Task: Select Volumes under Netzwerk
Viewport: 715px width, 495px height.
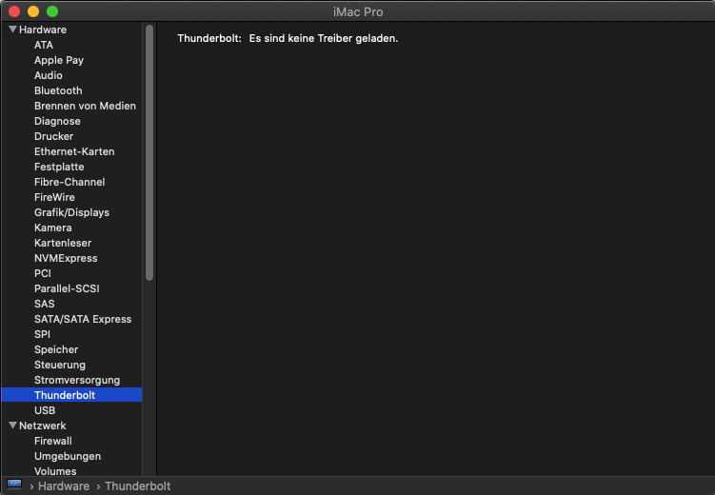Action: [55, 471]
